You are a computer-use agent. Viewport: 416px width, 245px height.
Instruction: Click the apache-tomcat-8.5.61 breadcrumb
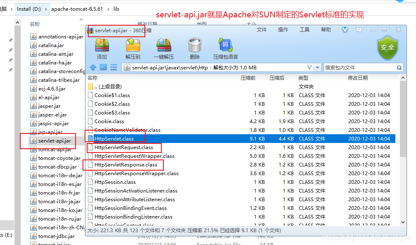click(x=77, y=9)
